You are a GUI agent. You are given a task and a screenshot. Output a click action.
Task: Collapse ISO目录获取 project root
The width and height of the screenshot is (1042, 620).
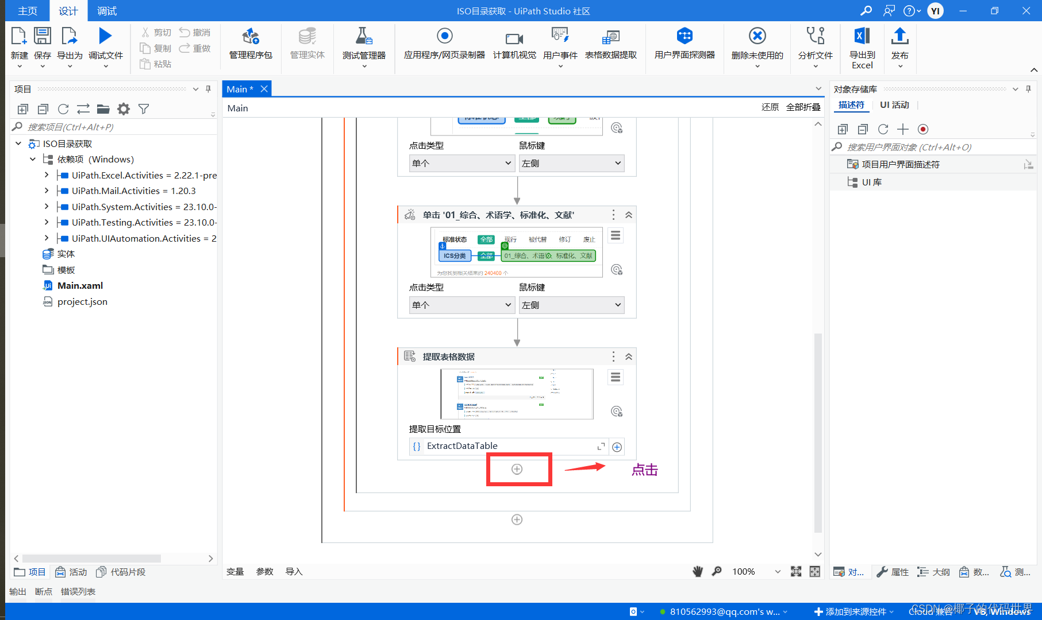18,144
